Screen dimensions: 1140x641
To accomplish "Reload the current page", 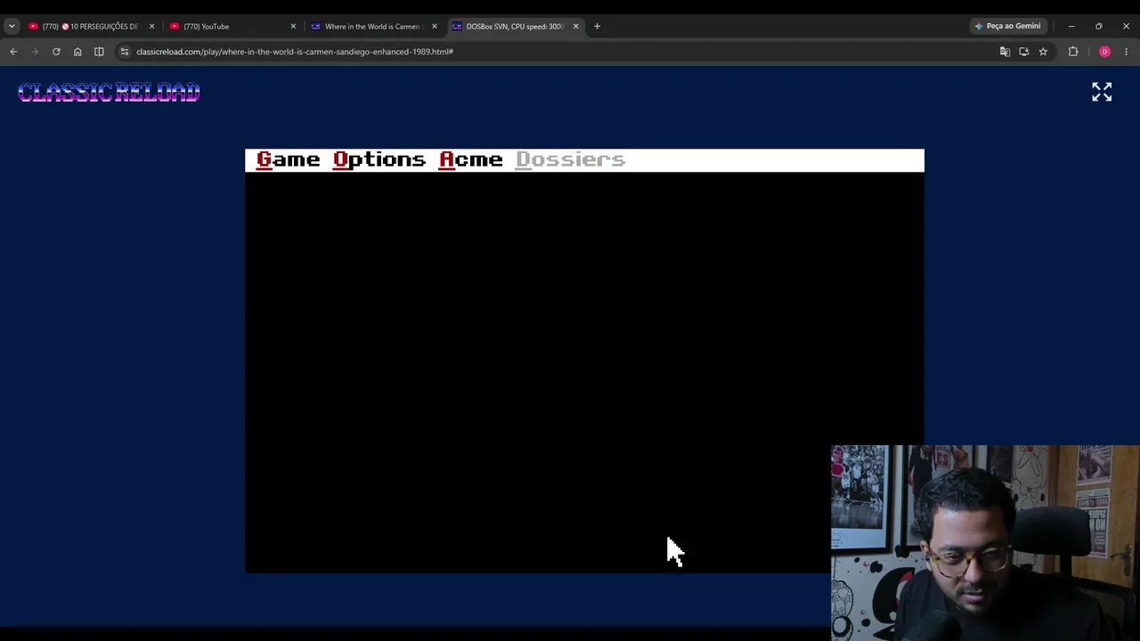I will click(x=56, y=52).
